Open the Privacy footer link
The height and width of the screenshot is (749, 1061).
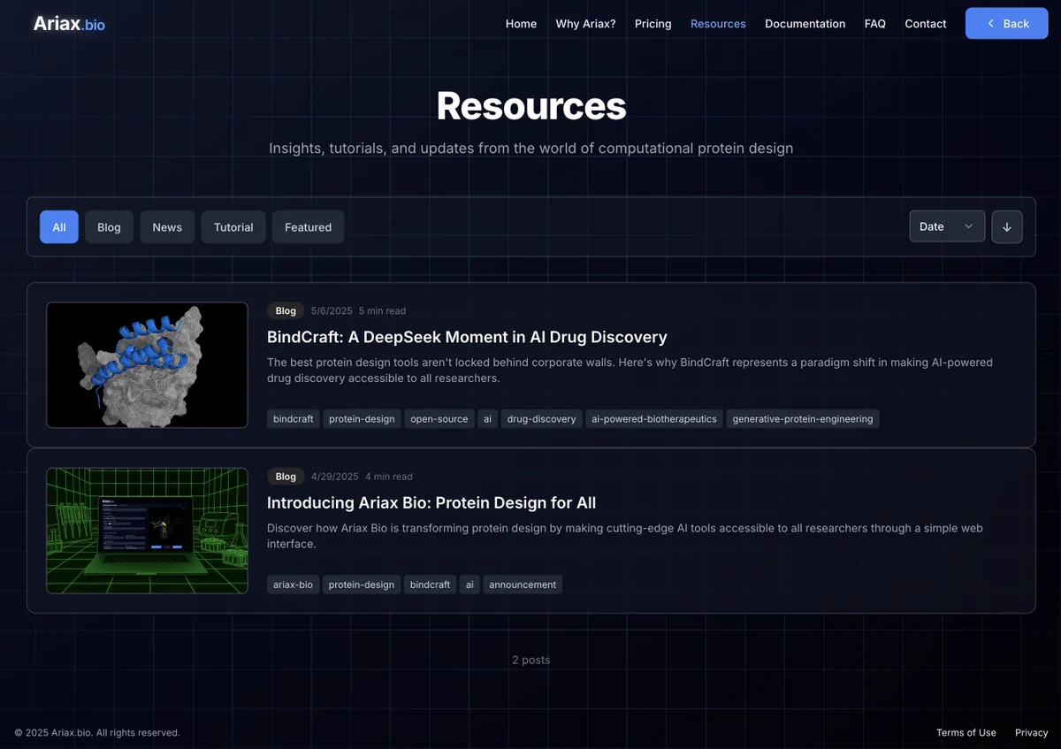click(1031, 732)
